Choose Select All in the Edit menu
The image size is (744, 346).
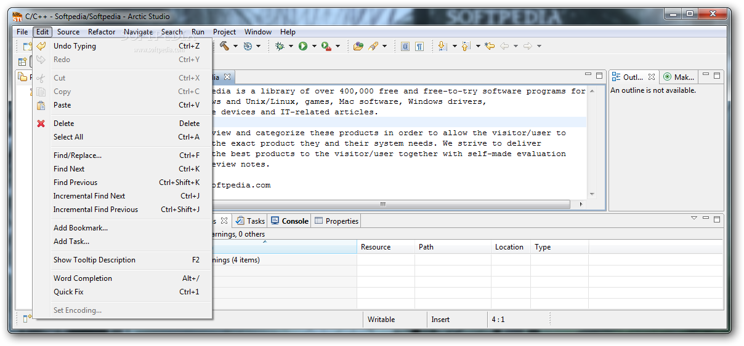123,137
